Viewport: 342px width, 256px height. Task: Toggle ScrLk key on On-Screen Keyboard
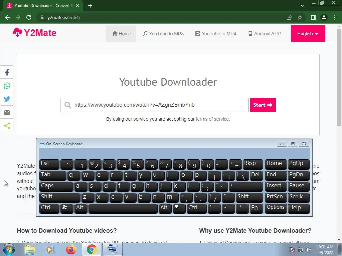[x=298, y=197]
